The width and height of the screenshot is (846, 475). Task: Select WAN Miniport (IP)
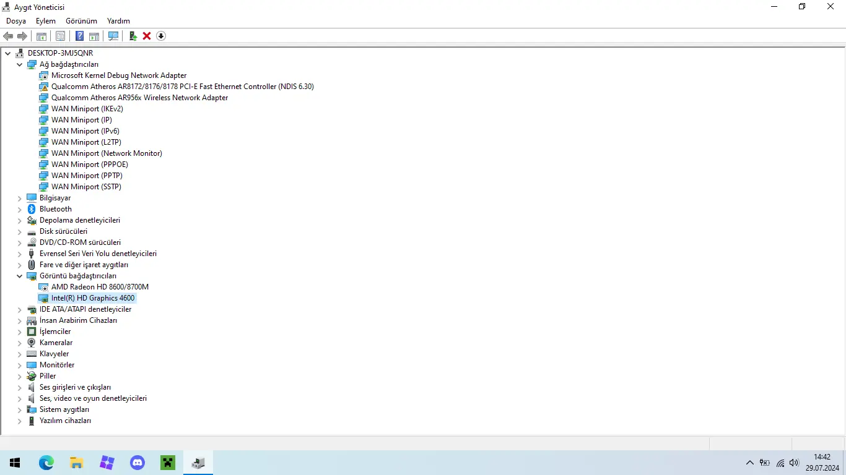coord(82,120)
